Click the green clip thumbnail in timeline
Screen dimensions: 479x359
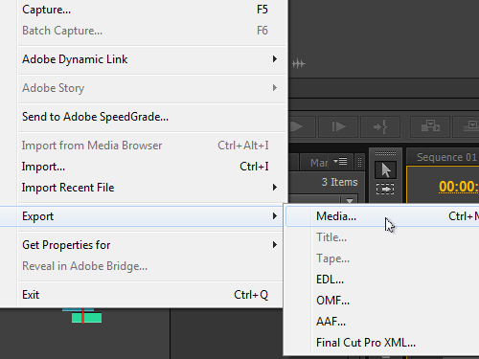point(86,318)
